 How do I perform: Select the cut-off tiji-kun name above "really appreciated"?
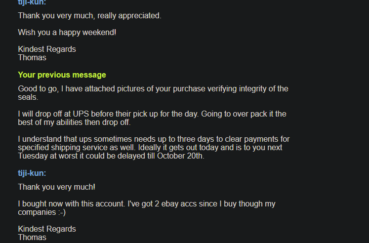coord(32,2)
